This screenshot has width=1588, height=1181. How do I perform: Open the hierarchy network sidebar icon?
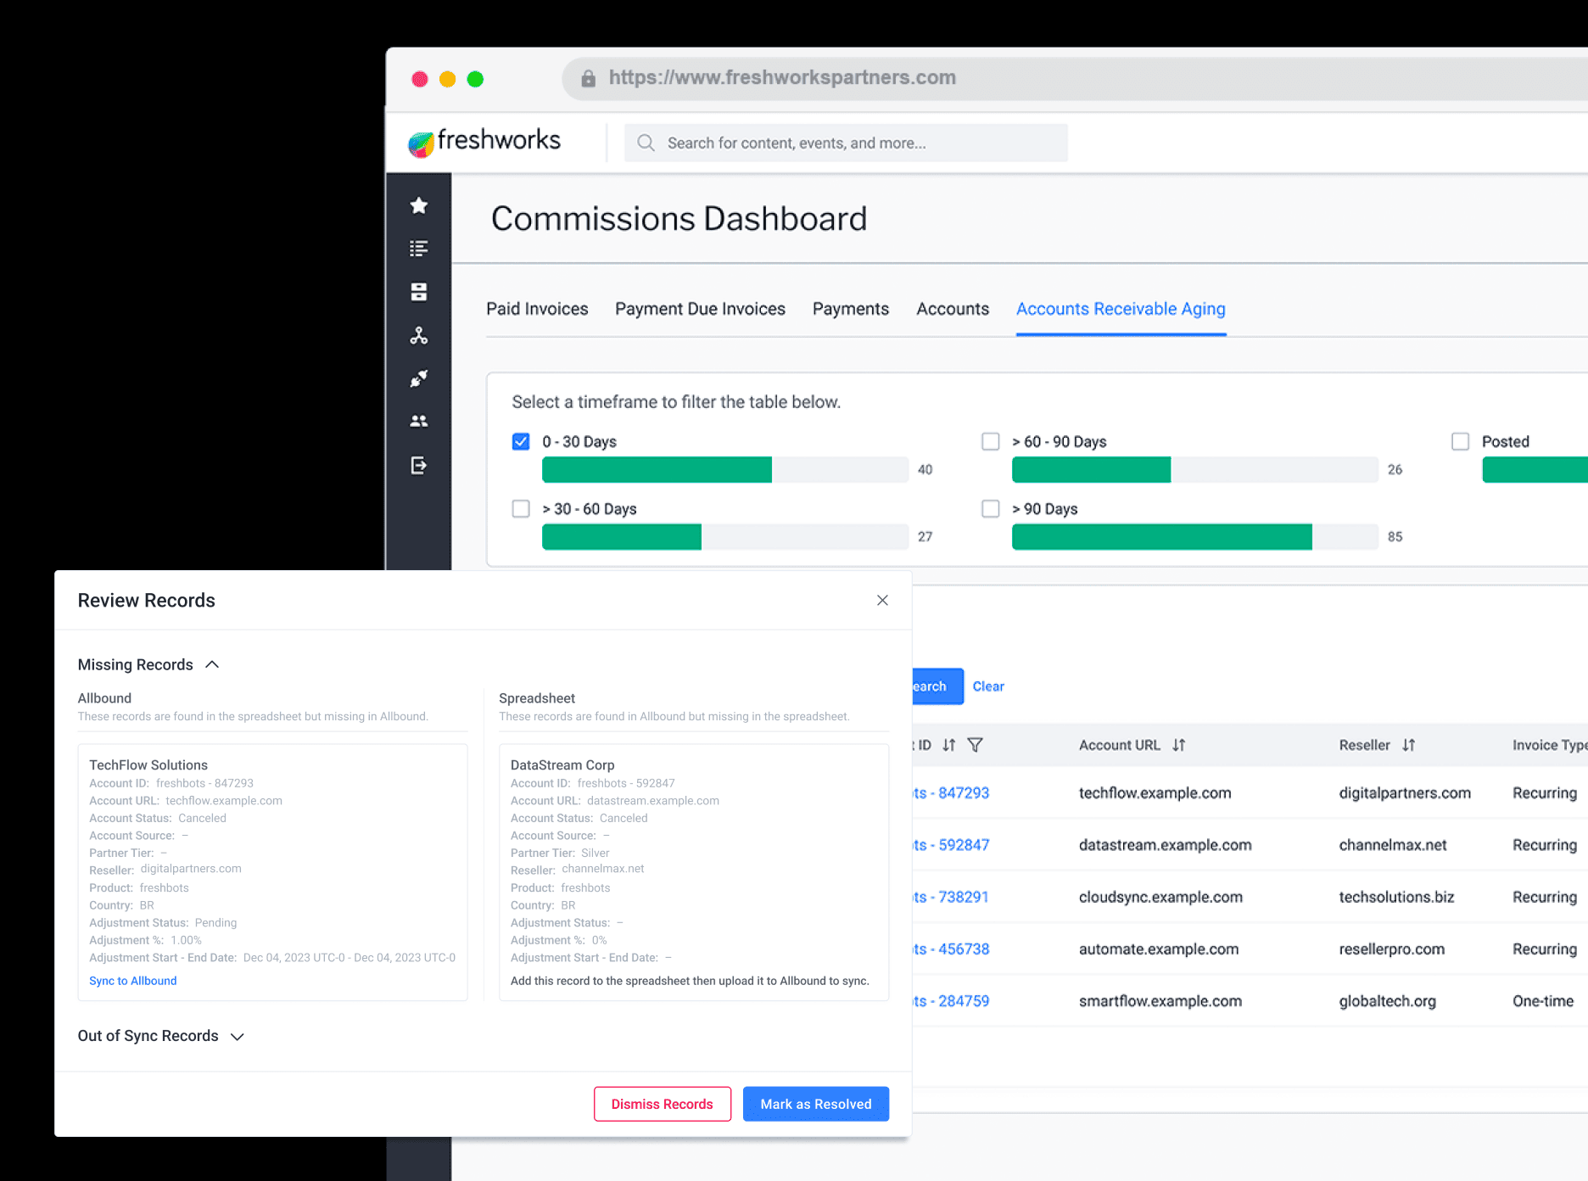click(x=418, y=336)
